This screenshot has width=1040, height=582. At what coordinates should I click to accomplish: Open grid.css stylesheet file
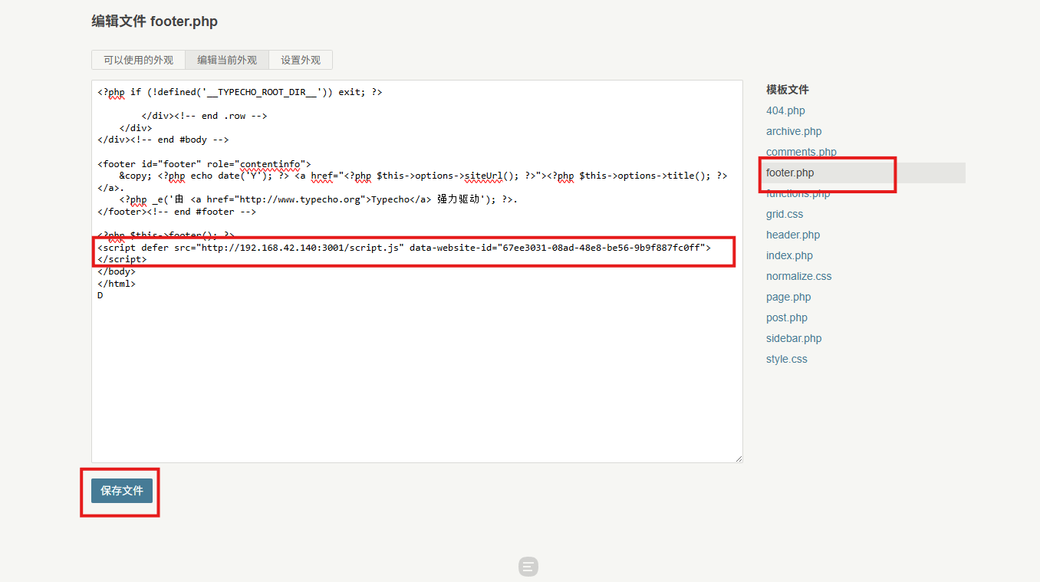[x=785, y=214]
